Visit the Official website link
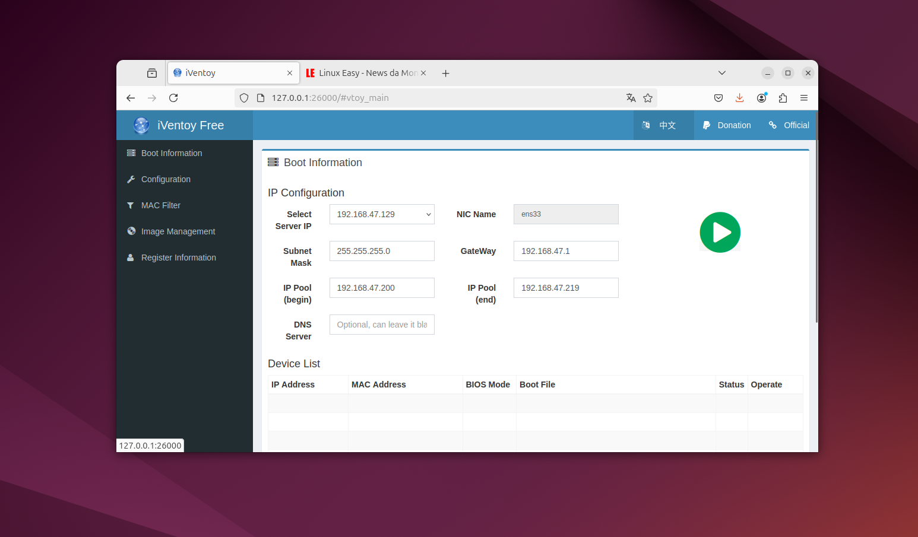The width and height of the screenshot is (918, 537). point(789,125)
